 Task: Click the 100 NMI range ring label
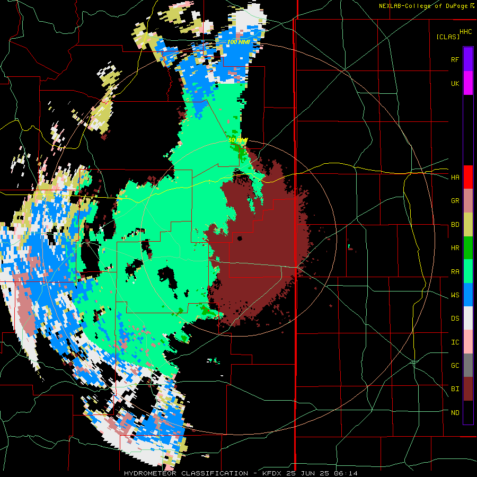238,42
